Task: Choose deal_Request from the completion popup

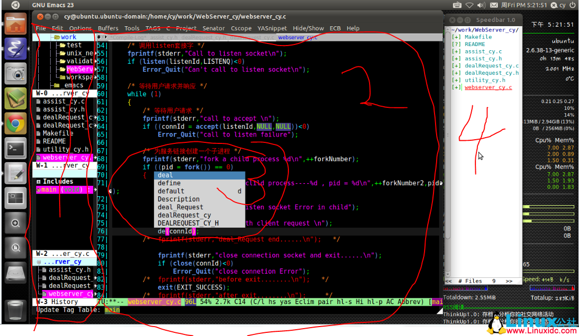Action: (181, 207)
